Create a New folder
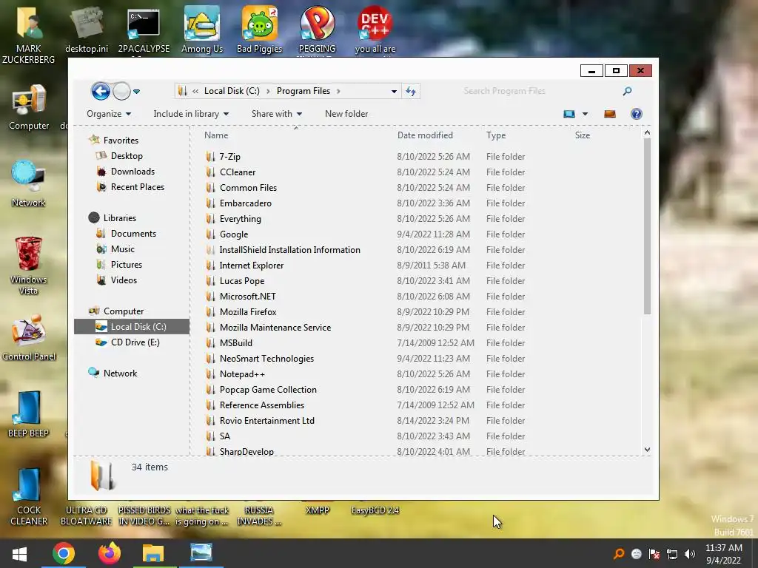 click(x=346, y=114)
